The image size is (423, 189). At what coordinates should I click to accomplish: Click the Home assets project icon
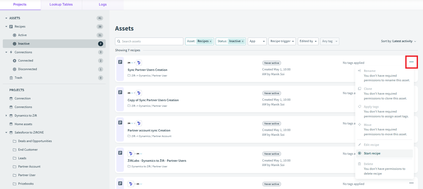tap(11, 124)
